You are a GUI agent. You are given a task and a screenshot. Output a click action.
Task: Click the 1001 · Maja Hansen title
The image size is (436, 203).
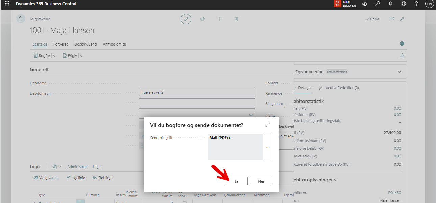pyautogui.click(x=62, y=31)
